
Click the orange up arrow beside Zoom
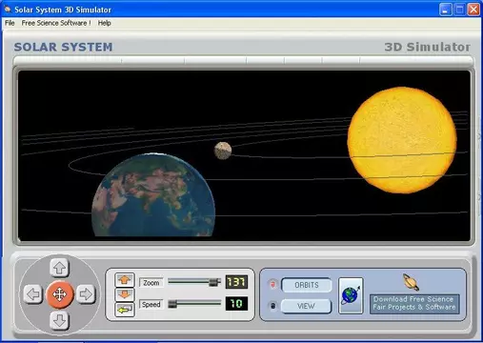[125, 280]
